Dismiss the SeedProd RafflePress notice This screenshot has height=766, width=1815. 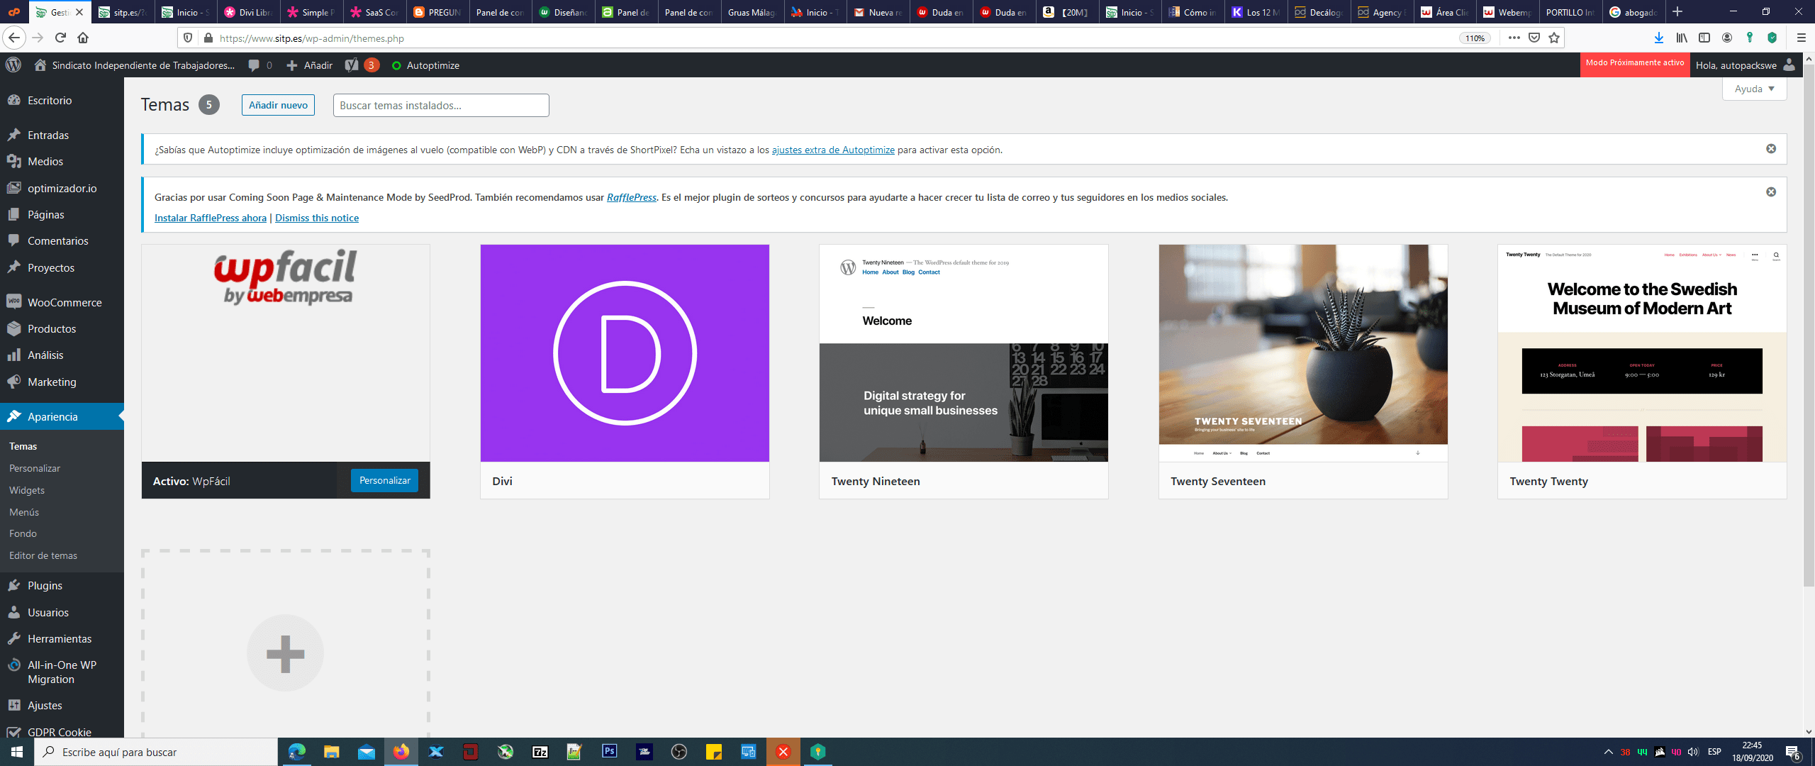pyautogui.click(x=1771, y=192)
